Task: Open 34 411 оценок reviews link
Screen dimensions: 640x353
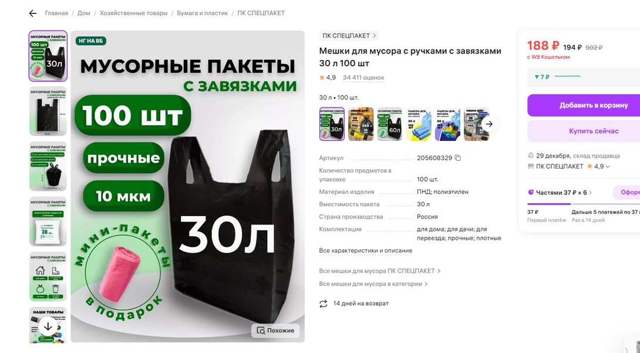Action: [363, 78]
